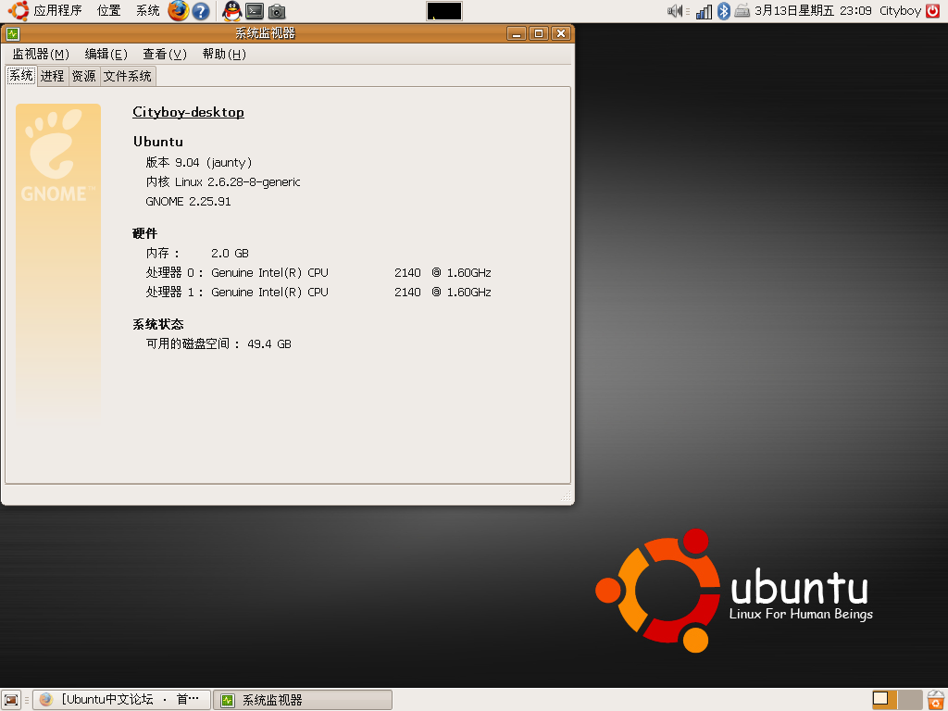This screenshot has width=948, height=711.
Task: Click the keyboard input method icon
Action: pos(742,10)
